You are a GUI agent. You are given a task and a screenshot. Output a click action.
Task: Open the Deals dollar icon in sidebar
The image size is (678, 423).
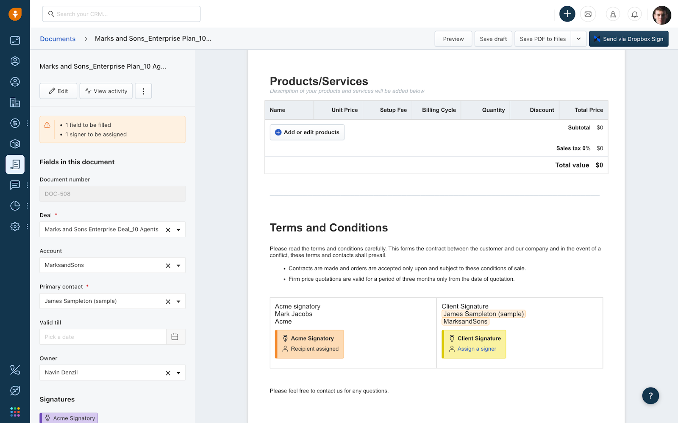(x=15, y=123)
